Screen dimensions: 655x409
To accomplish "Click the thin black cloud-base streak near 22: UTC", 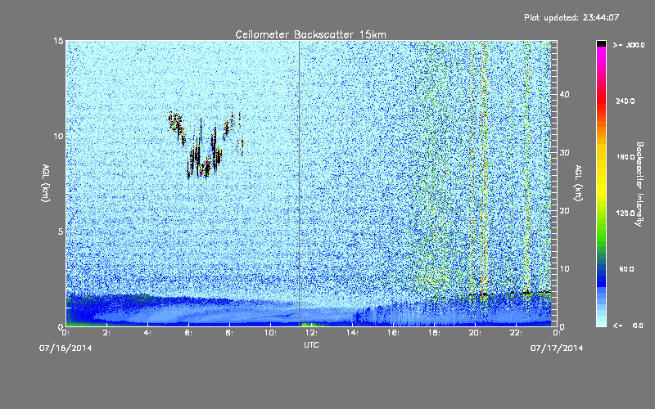I will pyautogui.click(x=527, y=293).
